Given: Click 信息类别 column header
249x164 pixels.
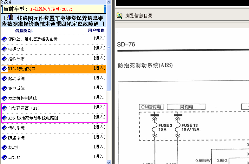Looking at the screenshot, I should [x=24, y=31].
